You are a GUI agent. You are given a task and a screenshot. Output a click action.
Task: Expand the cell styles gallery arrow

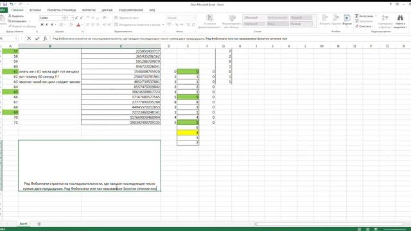tap(315, 25)
